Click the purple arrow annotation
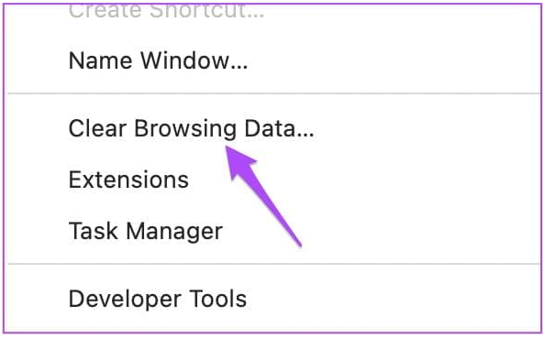This screenshot has height=339, width=545. 263,196
